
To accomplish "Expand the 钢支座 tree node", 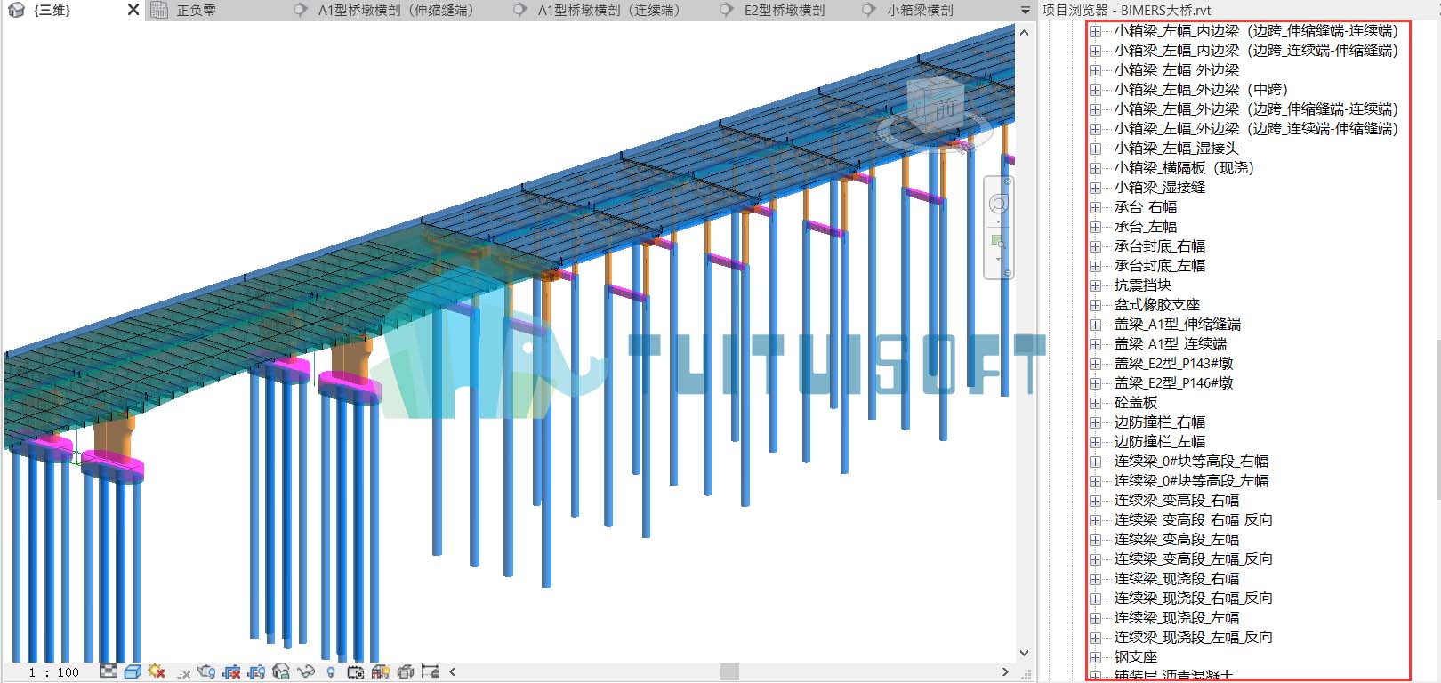I will click(1096, 657).
